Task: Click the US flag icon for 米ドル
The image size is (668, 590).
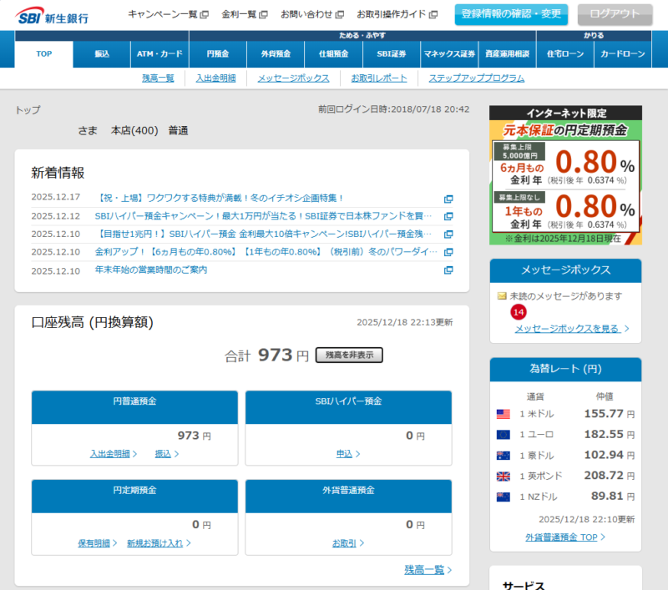Action: [503, 414]
